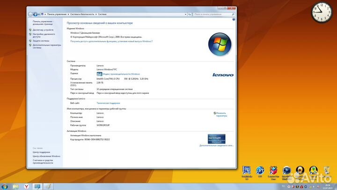Image resolution: width=337 pixels, height=190 pixels.
Task: Click the checkmark pen app on taskbar
Action: tap(48, 187)
